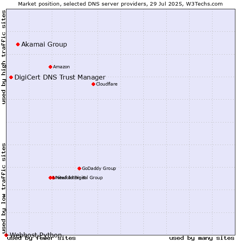
Task: Select the Webhost Python data point
Action: click(6, 235)
